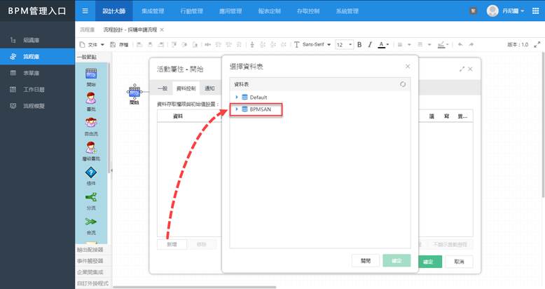Open 組織庫 in the sidebar
The image size is (545, 289).
point(37,40)
